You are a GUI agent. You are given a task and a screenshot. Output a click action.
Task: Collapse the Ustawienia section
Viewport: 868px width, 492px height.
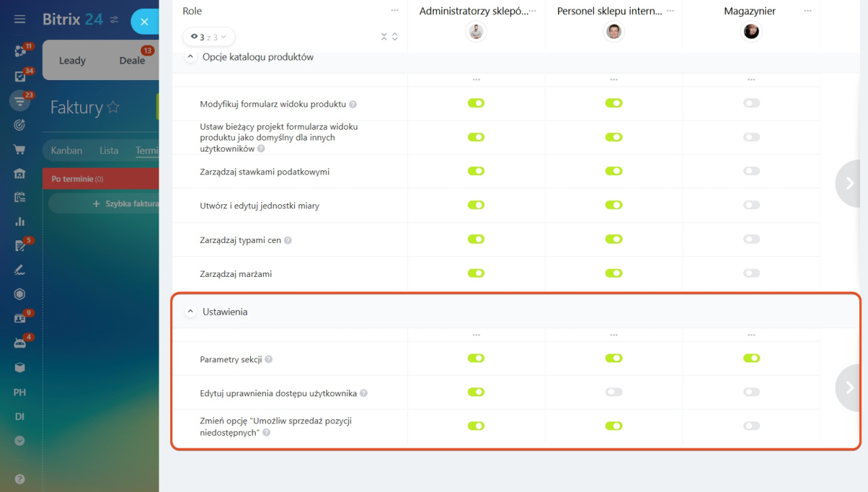pos(190,312)
